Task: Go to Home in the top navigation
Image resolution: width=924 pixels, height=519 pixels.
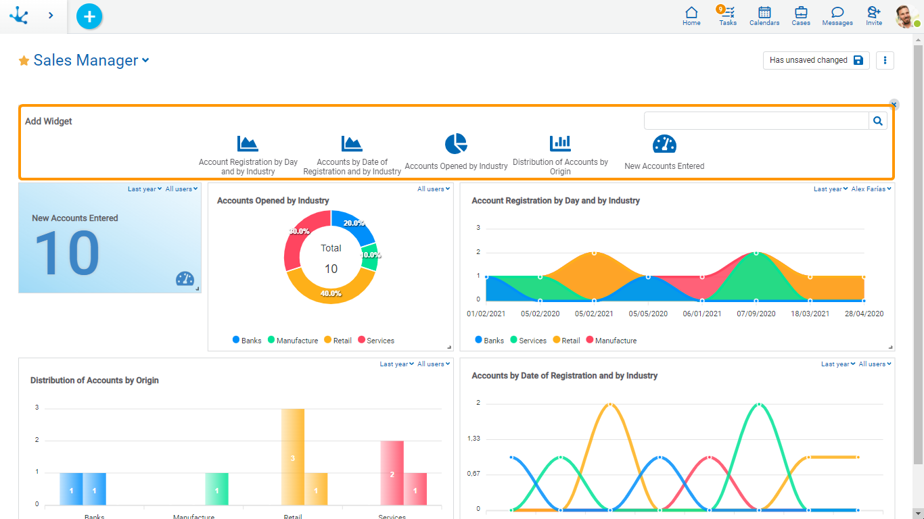Action: 691,16
